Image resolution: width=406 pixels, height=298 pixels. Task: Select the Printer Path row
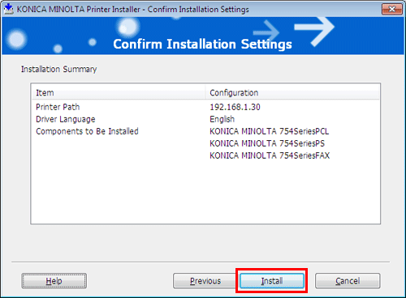[x=205, y=107]
